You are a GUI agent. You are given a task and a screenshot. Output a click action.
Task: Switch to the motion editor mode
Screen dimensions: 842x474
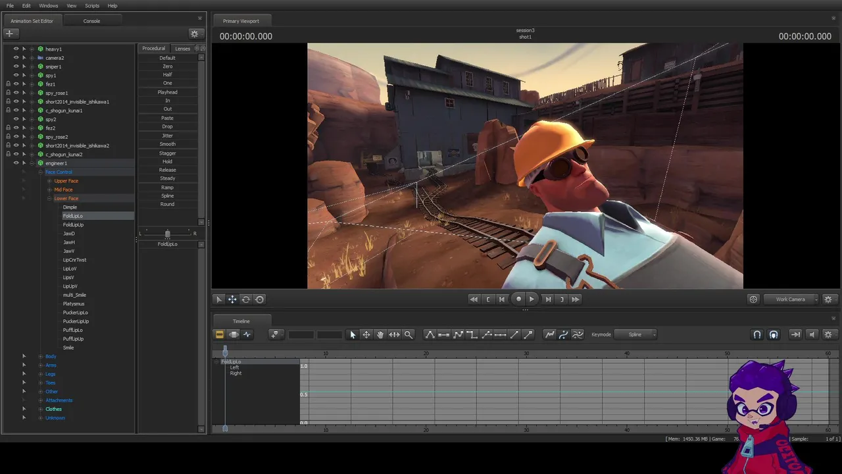pos(234,334)
